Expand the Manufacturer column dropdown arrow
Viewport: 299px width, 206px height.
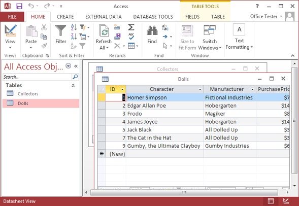[252, 89]
